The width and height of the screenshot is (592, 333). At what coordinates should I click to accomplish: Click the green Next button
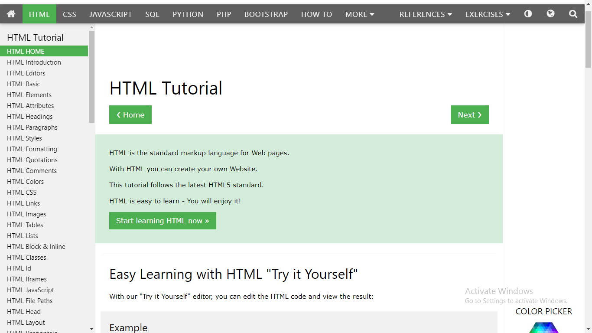pos(470,115)
